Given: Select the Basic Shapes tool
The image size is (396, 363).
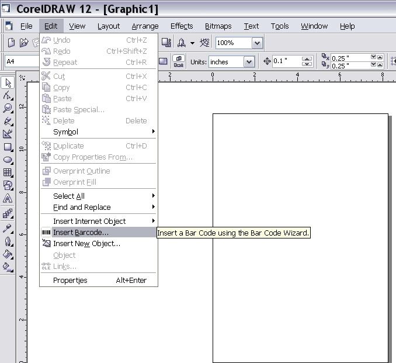Looking at the screenshot, I should (8, 185).
